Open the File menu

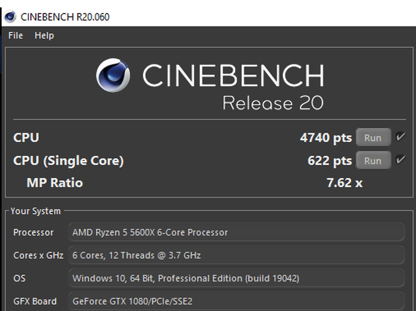point(15,36)
